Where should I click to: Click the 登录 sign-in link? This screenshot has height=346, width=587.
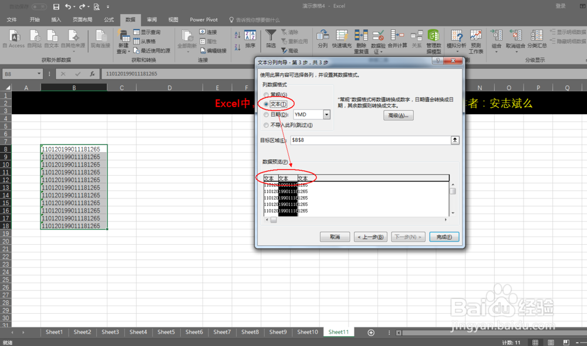[561, 6]
